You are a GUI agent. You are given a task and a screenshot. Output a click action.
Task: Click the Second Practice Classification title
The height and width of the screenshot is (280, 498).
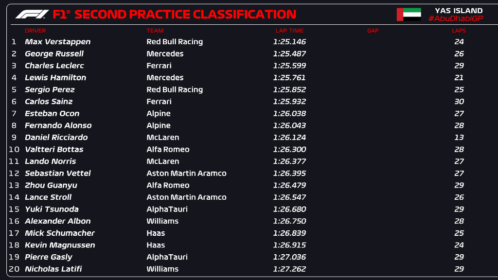(185, 15)
